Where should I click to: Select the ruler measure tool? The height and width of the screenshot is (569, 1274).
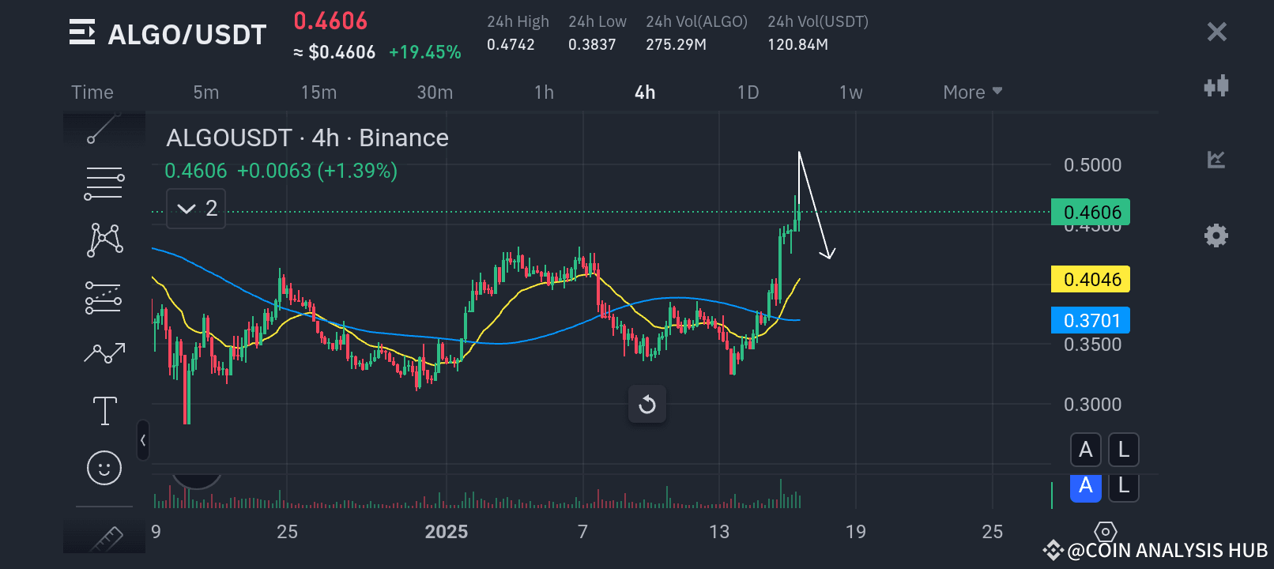[x=106, y=539]
